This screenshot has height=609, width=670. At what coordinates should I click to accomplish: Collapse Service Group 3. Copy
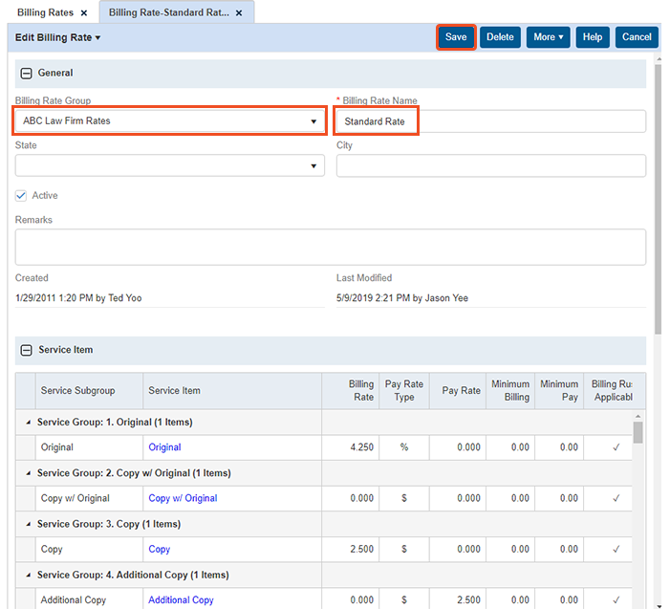click(28, 524)
